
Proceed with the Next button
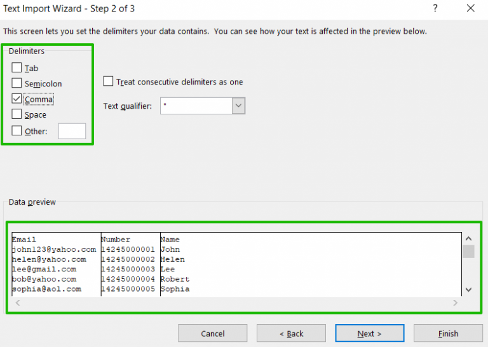(370, 334)
